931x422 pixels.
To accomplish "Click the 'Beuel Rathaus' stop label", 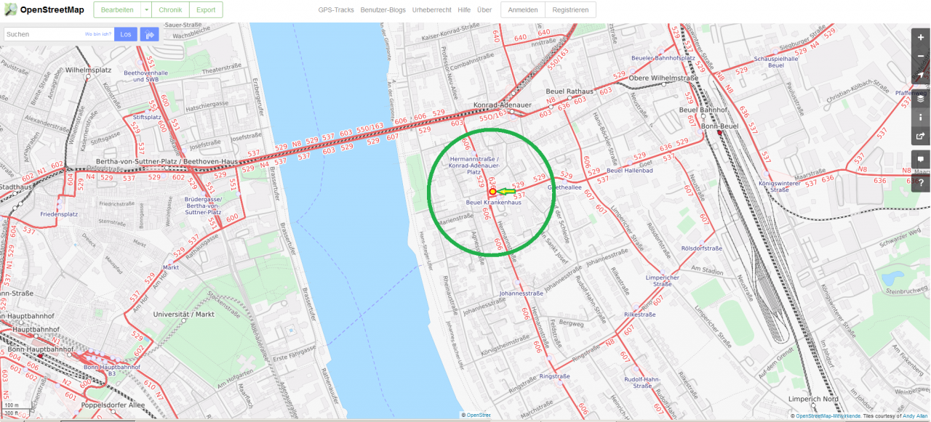I will coord(570,91).
